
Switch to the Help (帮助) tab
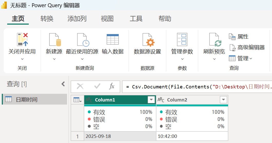click(165, 19)
